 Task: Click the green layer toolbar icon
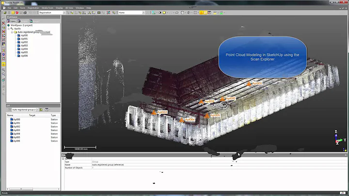[x=221, y=13]
